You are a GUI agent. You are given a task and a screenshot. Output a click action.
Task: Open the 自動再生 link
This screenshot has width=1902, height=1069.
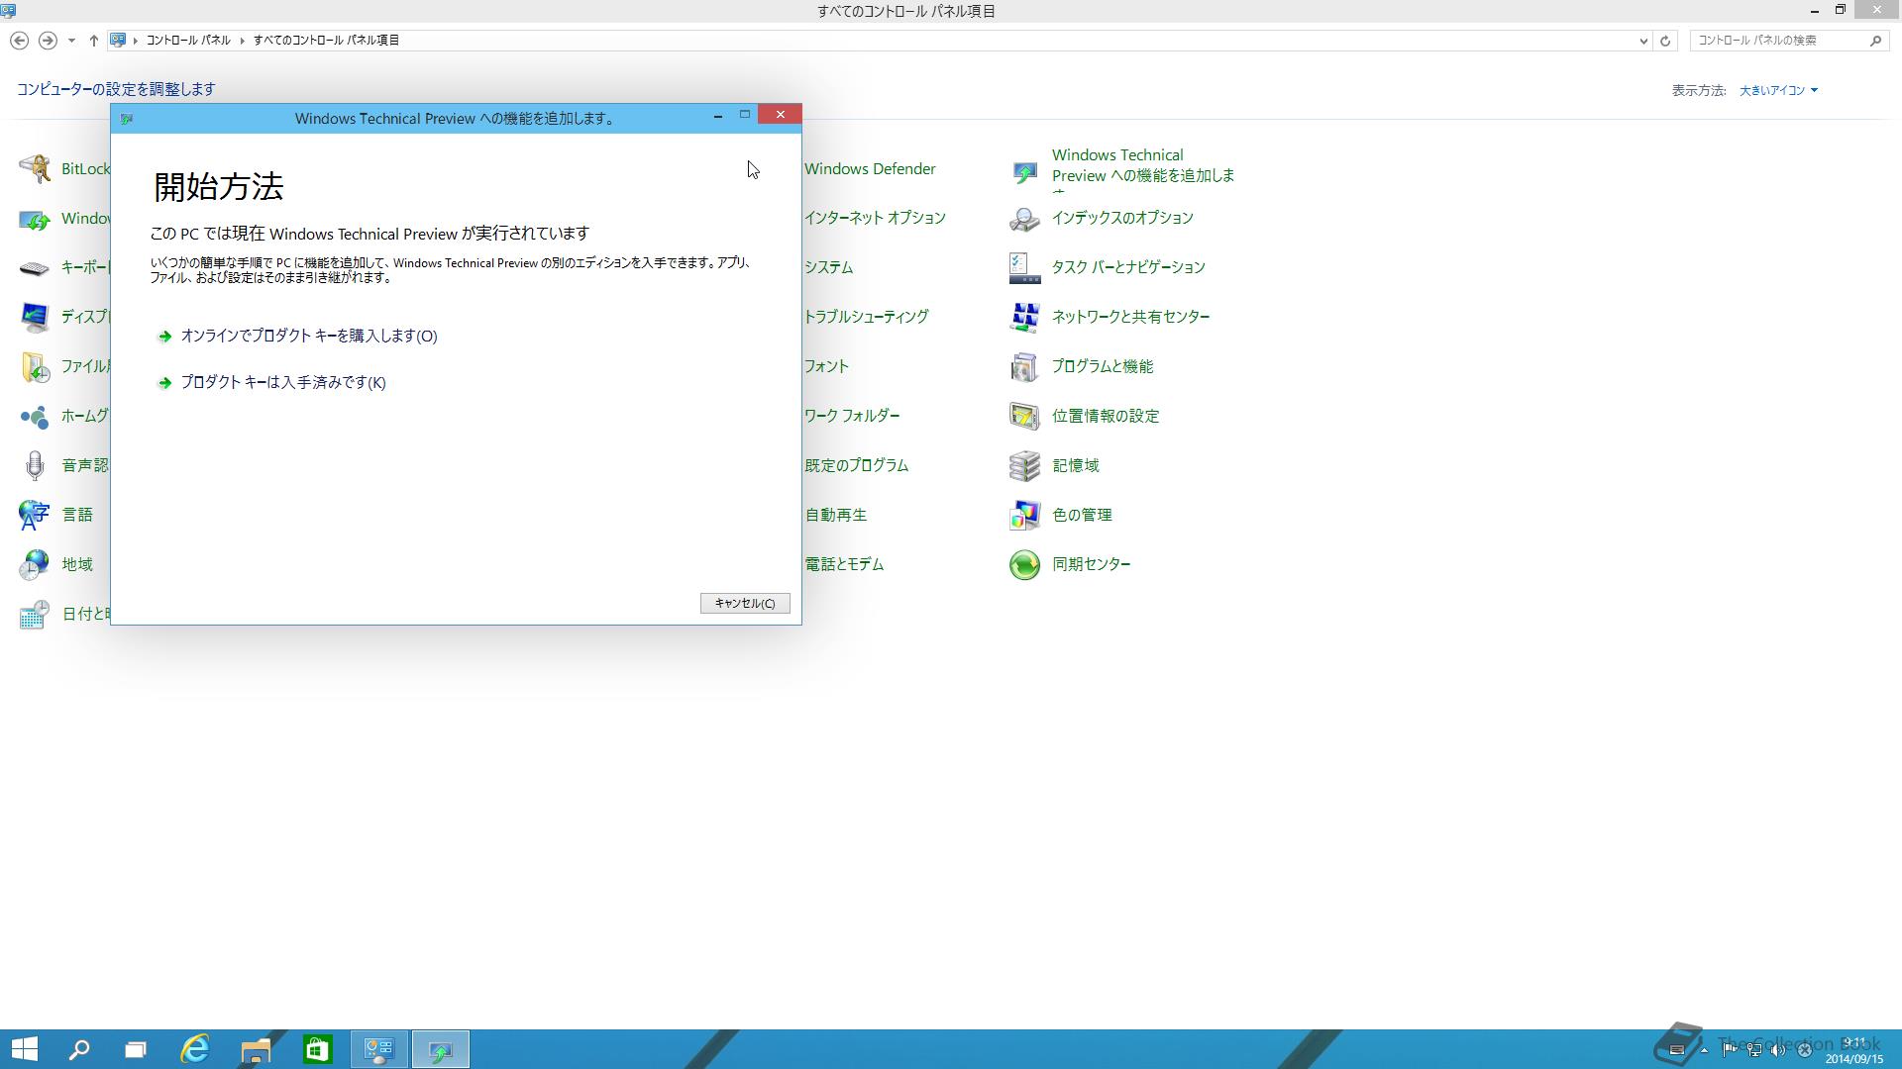tap(836, 515)
